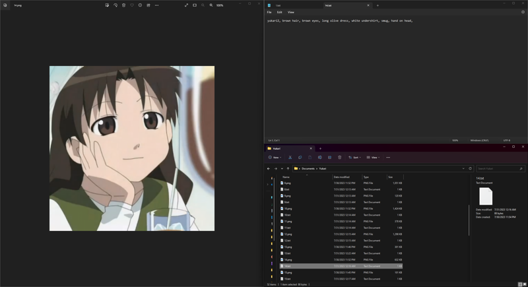This screenshot has width=528, height=287.
Task: Select file 15.png in file list
Action: pos(341,272)
